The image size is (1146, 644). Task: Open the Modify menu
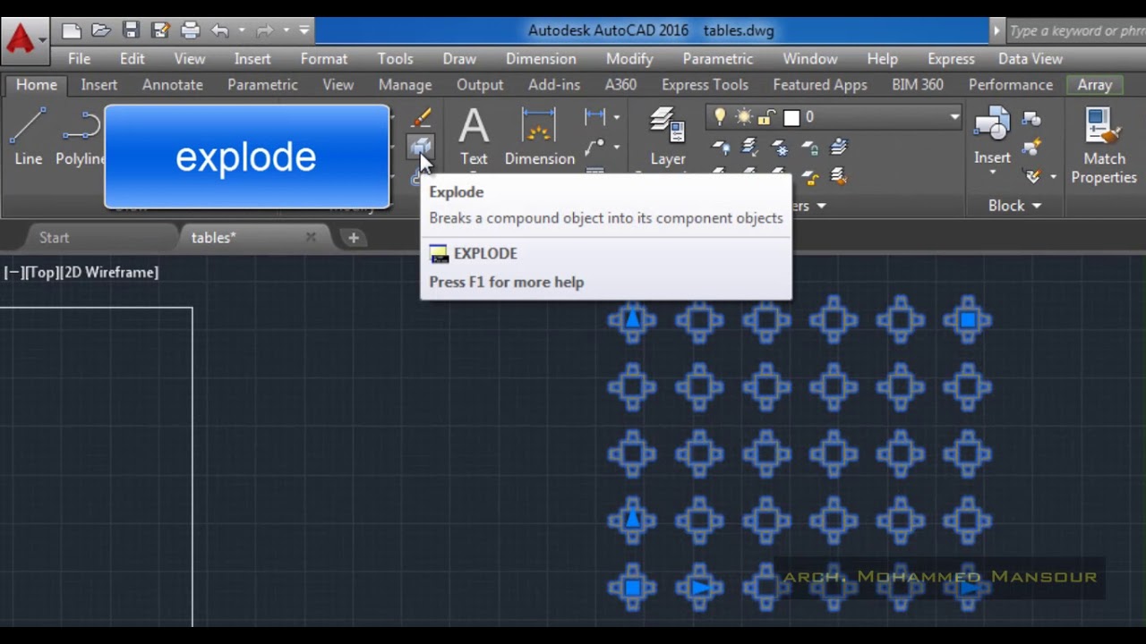[629, 58]
